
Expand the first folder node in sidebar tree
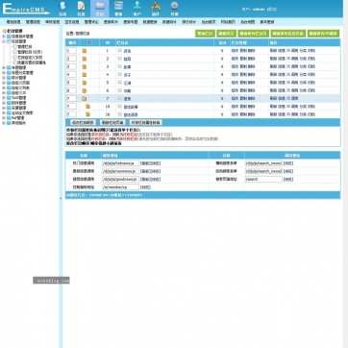(4, 37)
